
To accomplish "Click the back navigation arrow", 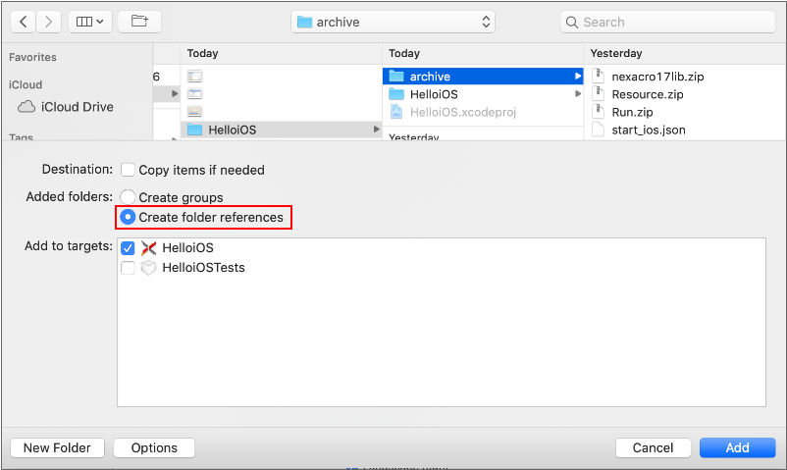I will coord(24,21).
